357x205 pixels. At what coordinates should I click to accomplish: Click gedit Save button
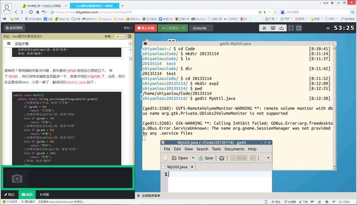pos(206,158)
